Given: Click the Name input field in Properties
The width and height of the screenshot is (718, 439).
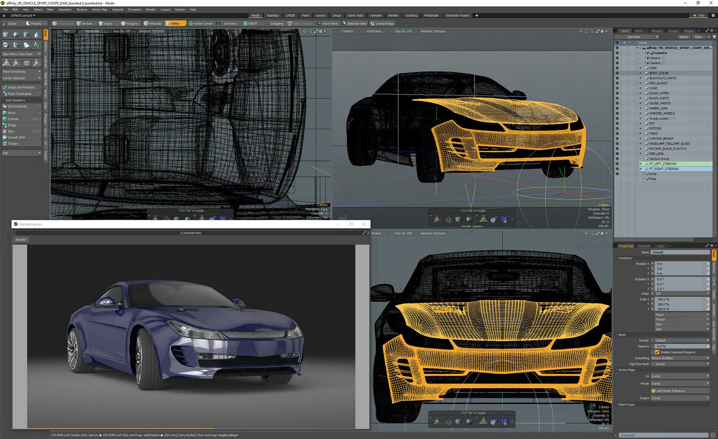Looking at the screenshot, I should pos(680,252).
